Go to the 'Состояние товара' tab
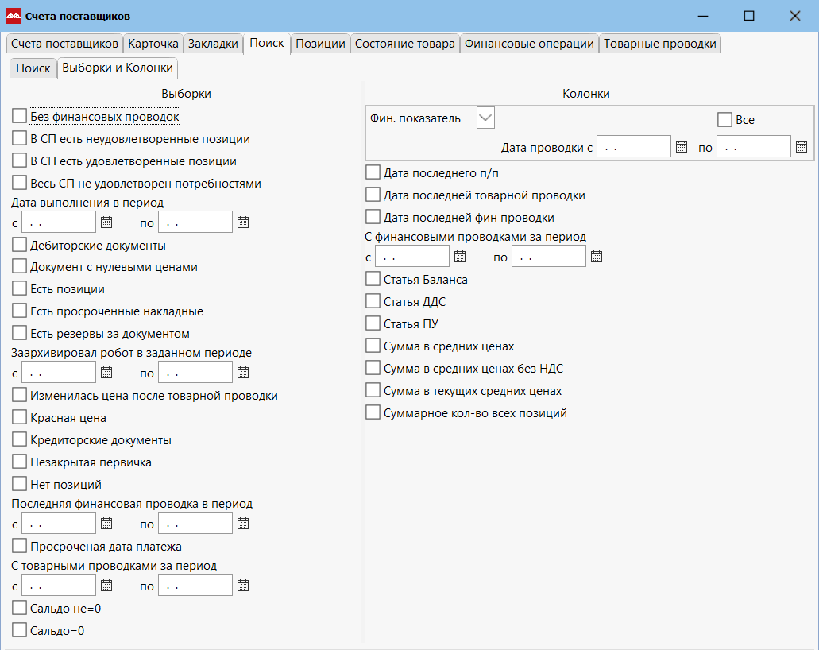 click(405, 44)
